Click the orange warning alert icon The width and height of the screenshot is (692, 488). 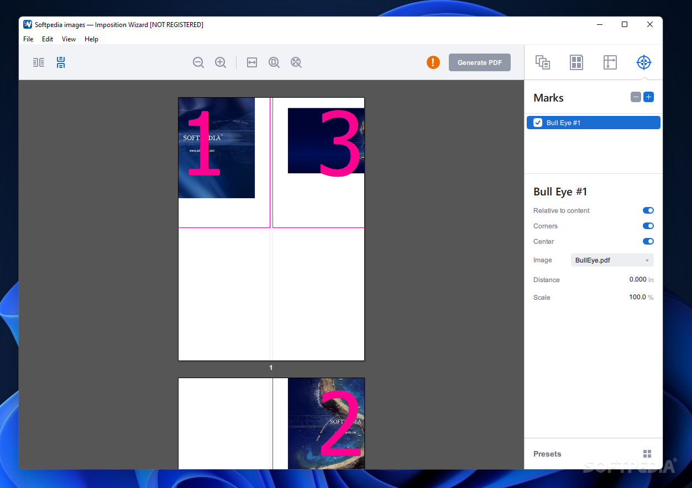pos(433,62)
